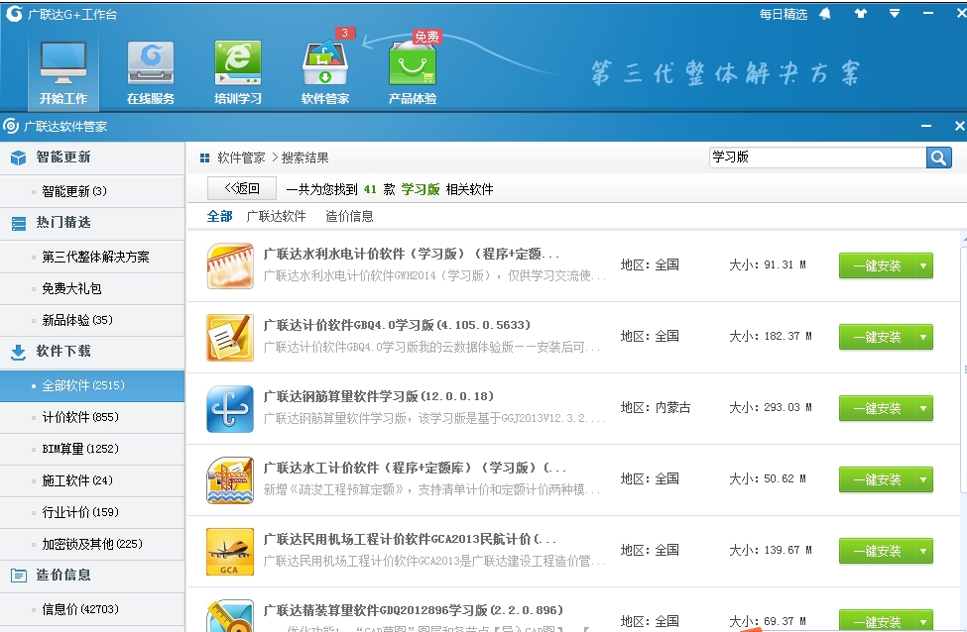Install 计价软件GBQ4.0学习版 with 一键安装
This screenshot has height=632, width=967.
point(877,338)
